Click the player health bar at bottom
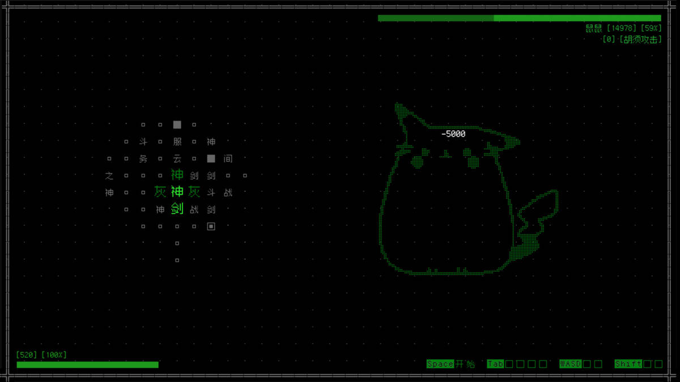This screenshot has width=680, height=382. pyautogui.click(x=88, y=365)
